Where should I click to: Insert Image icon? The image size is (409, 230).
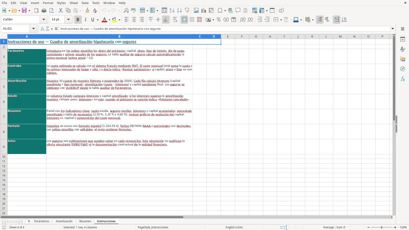tap(196, 11)
